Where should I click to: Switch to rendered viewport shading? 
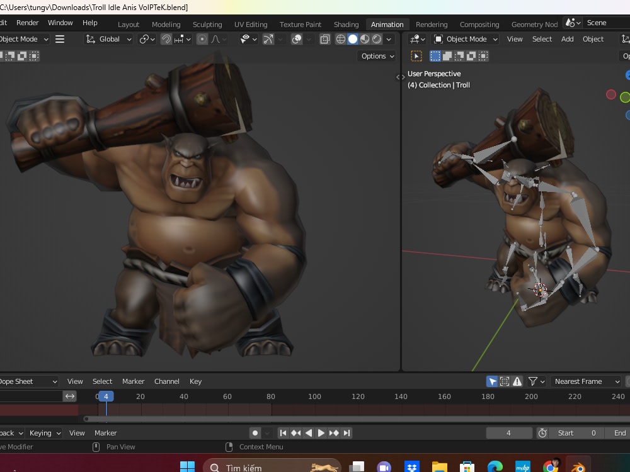pos(377,39)
